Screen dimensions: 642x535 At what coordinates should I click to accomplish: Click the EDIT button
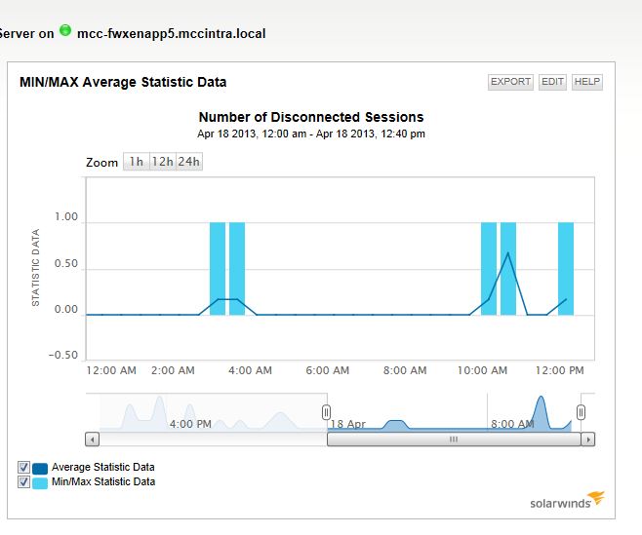552,82
